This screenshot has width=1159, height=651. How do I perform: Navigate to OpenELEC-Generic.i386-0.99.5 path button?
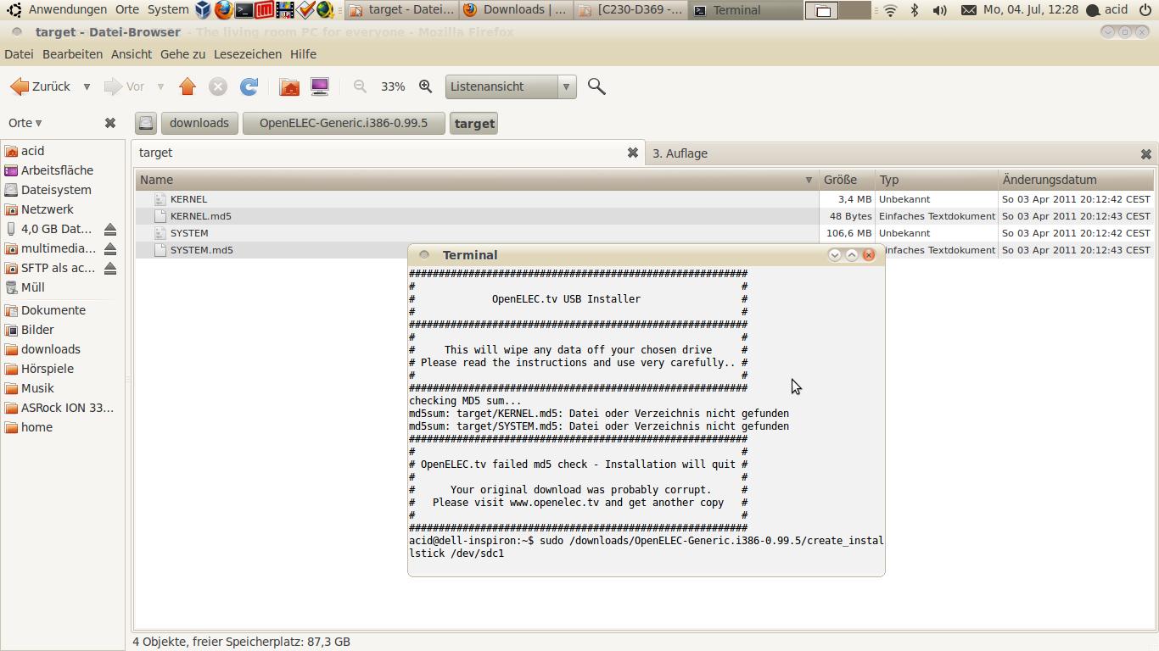point(344,123)
